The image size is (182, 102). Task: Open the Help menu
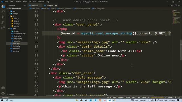(x=47, y=2)
